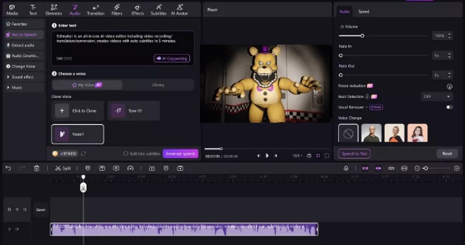Image resolution: width=465 pixels, height=245 pixels.
Task: Adjust the Volume percentage stepper arrows
Action: coord(449,36)
